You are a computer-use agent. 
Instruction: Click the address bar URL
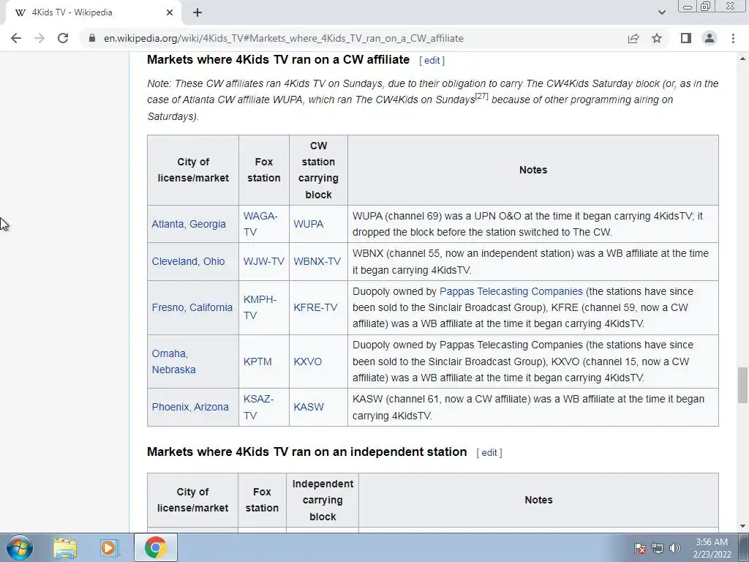[x=284, y=38]
